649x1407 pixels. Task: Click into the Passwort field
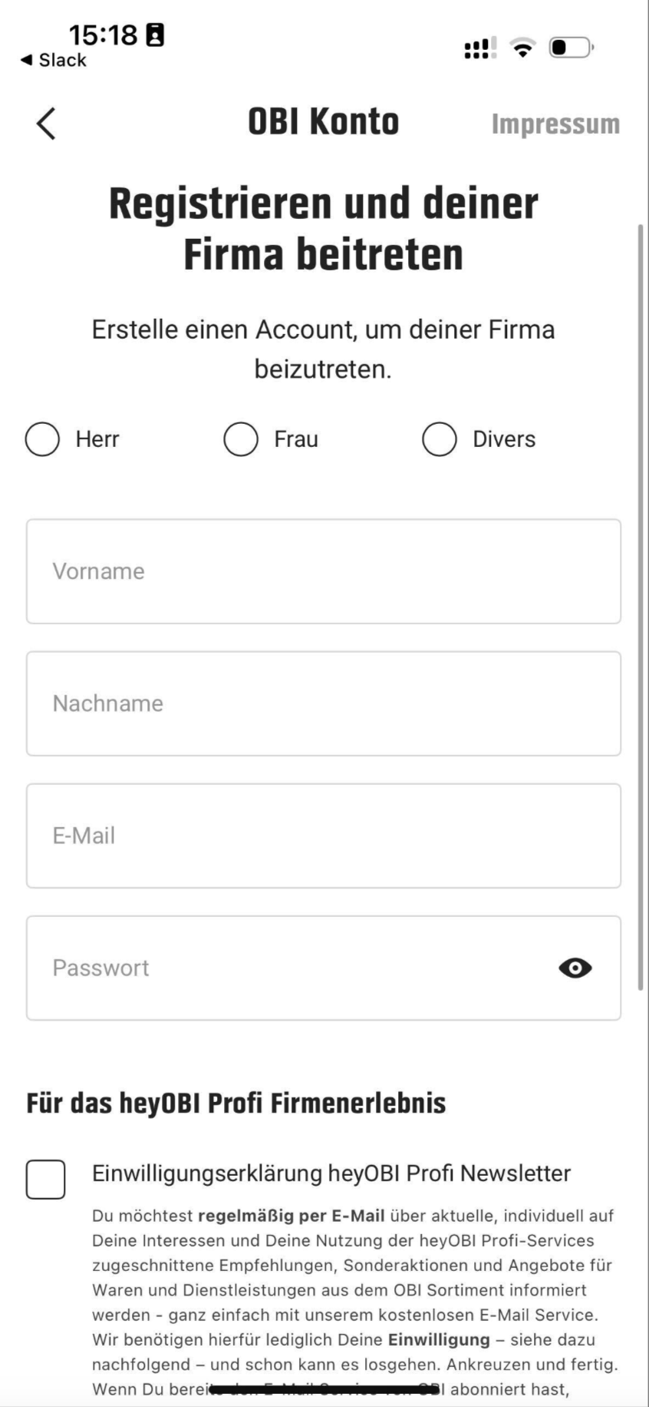tap(292, 968)
